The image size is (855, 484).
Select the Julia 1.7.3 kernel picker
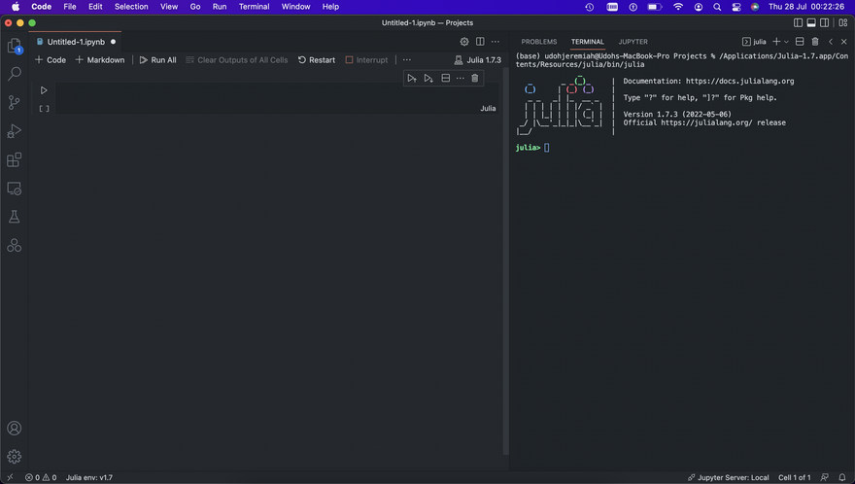pyautogui.click(x=478, y=60)
